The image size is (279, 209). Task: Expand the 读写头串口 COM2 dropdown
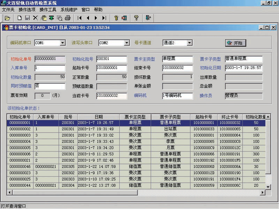coord(127,43)
